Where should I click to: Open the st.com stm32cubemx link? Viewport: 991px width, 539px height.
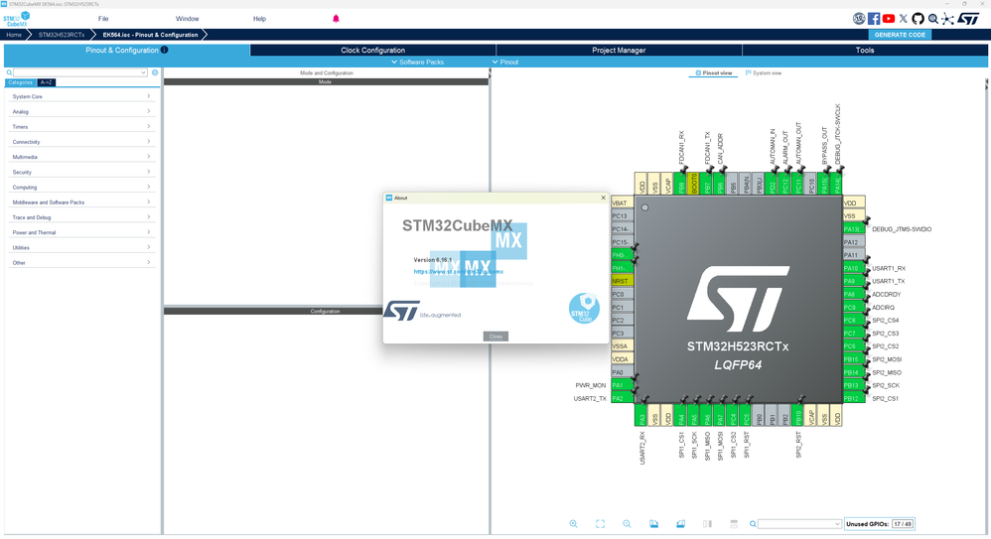[x=458, y=272]
